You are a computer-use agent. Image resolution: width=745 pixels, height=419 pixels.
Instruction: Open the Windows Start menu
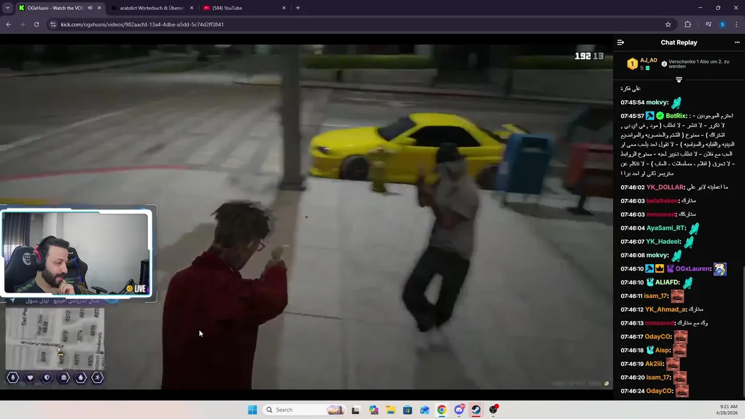pyautogui.click(x=252, y=410)
